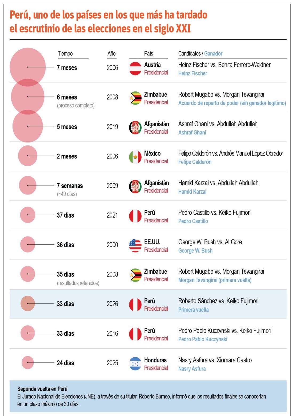
Task: Click the large 7 meses bubble
Action: coord(28,67)
